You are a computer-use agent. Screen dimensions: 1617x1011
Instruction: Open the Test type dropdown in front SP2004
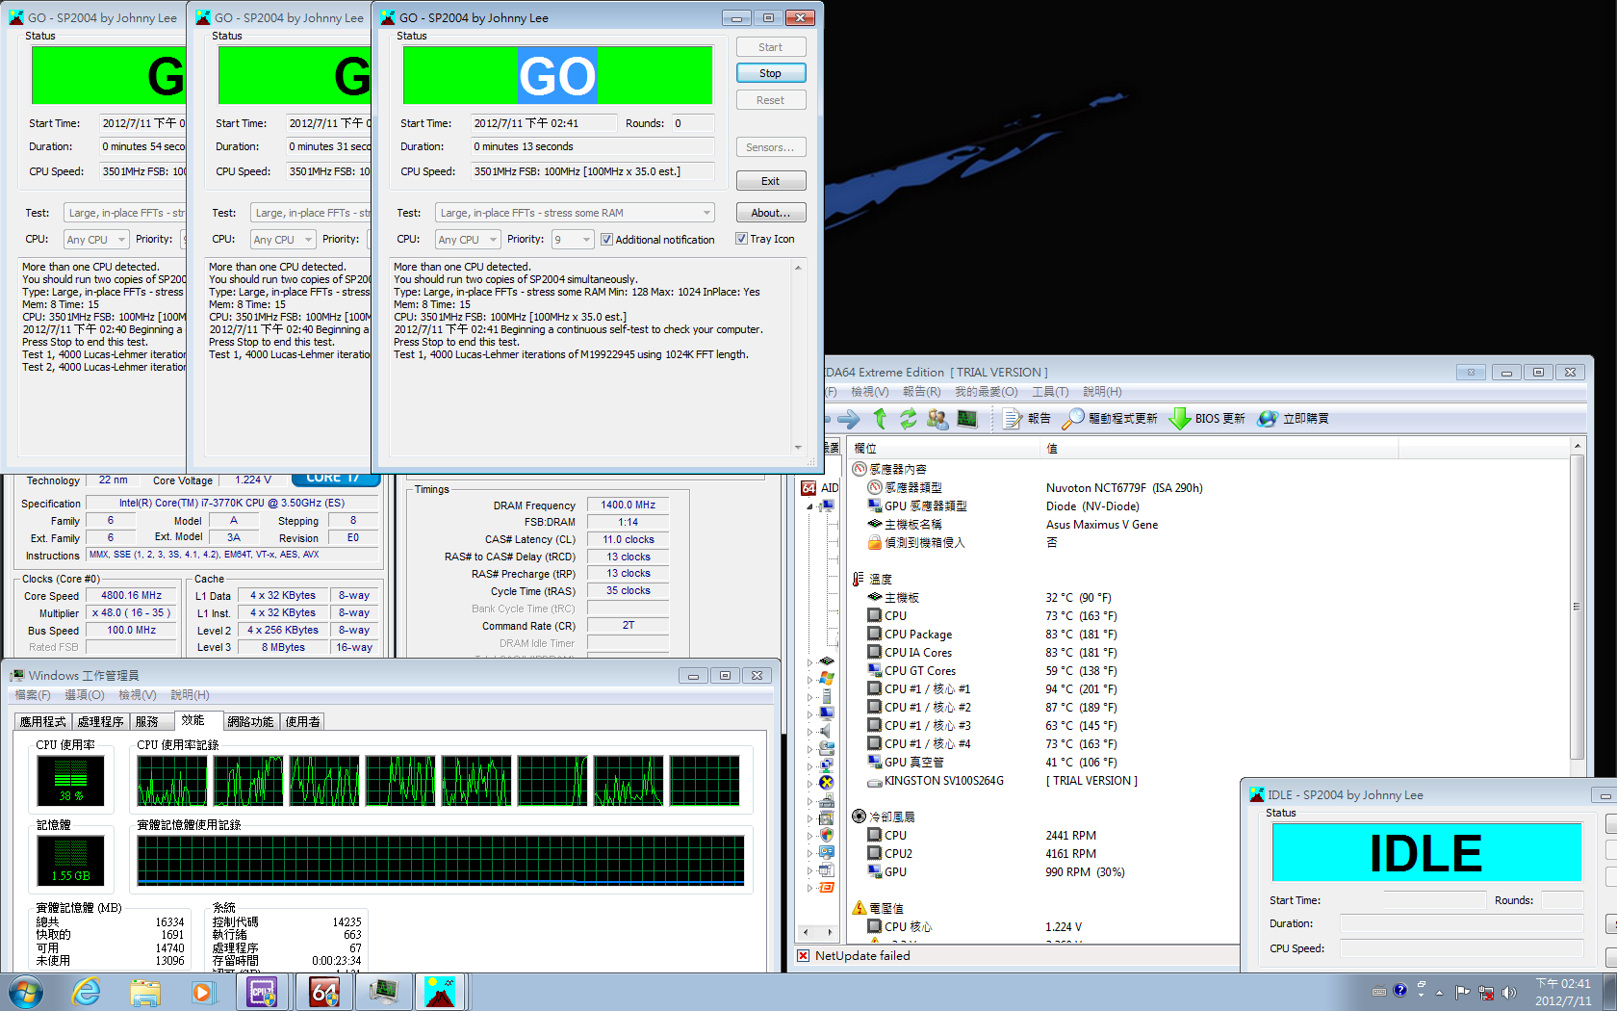click(x=575, y=213)
